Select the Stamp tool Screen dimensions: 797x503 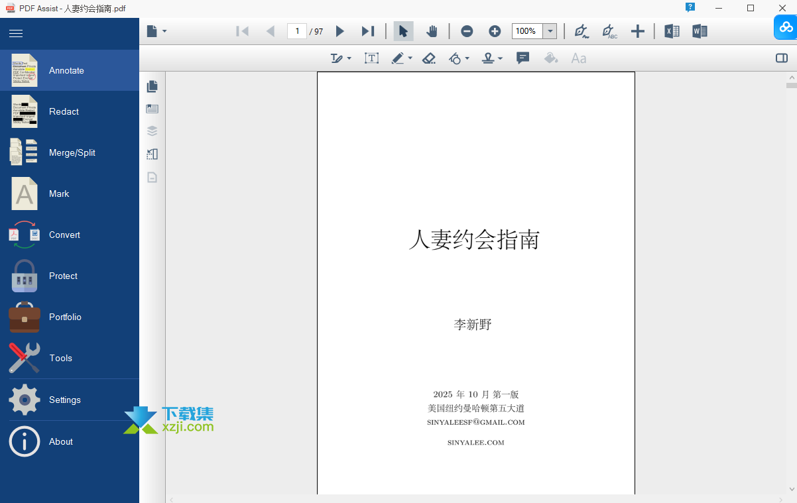[489, 58]
